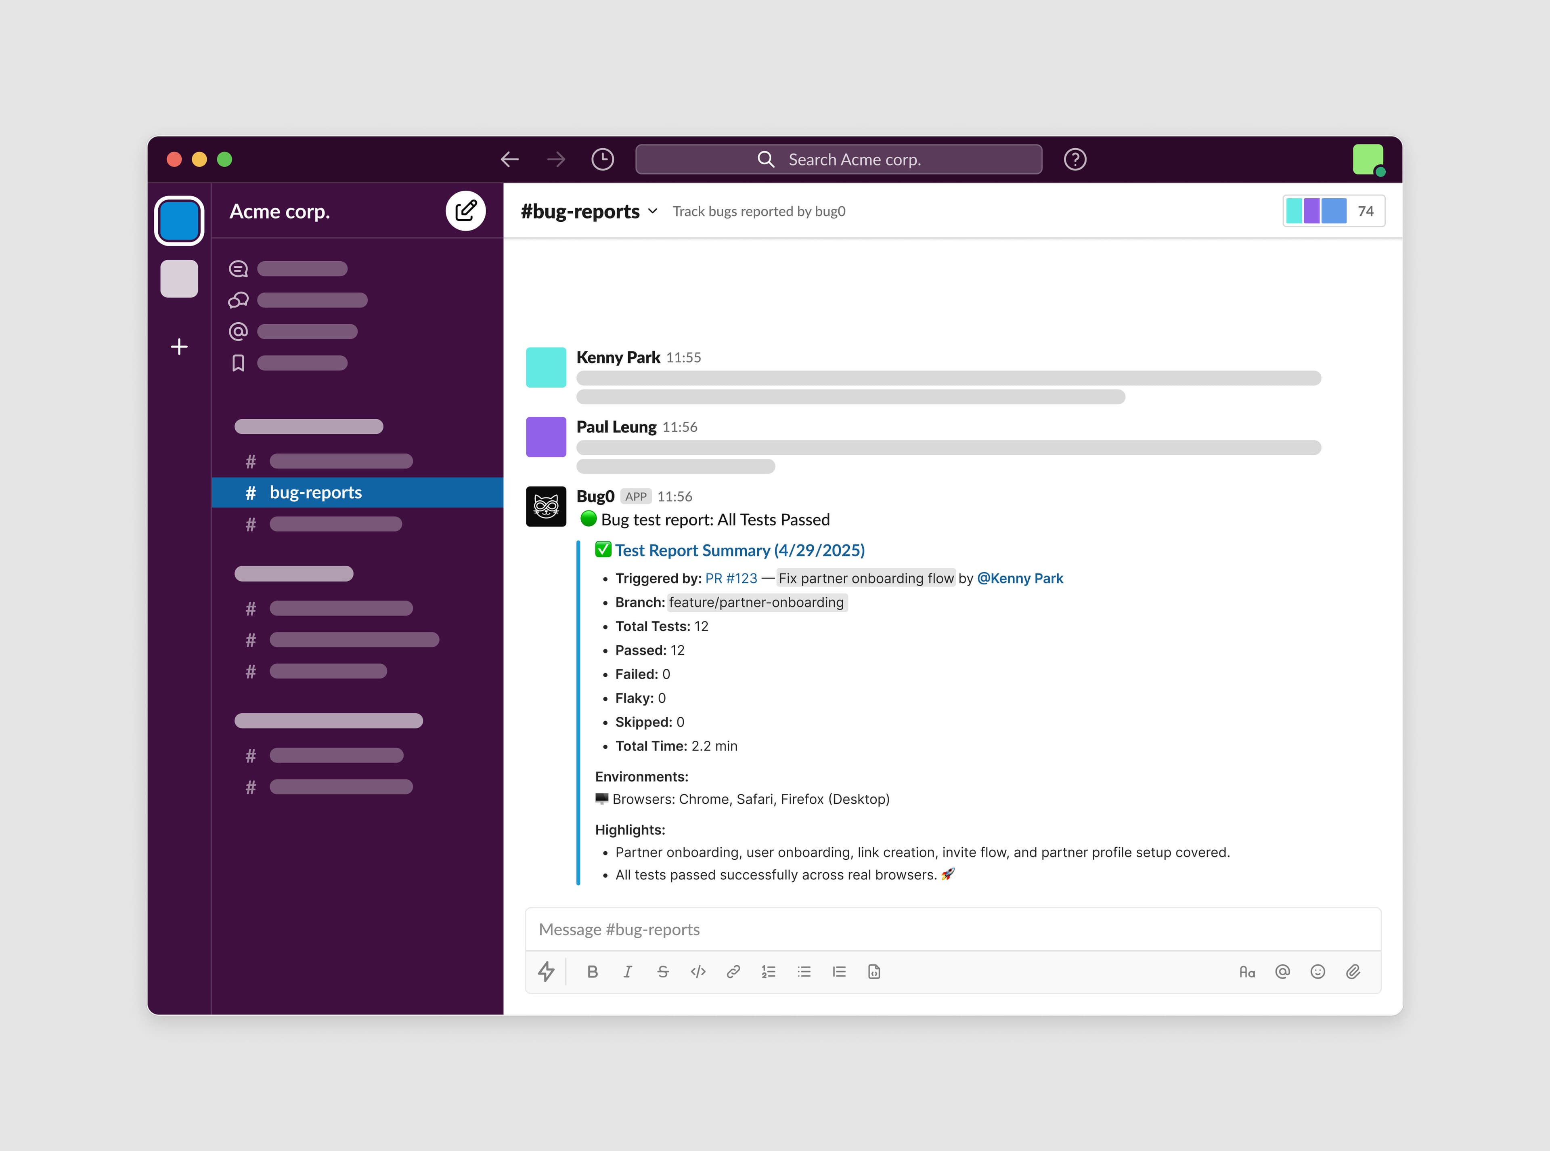Toggle the Aa formatting toolbar
Image resolution: width=1550 pixels, height=1151 pixels.
pos(1247,972)
